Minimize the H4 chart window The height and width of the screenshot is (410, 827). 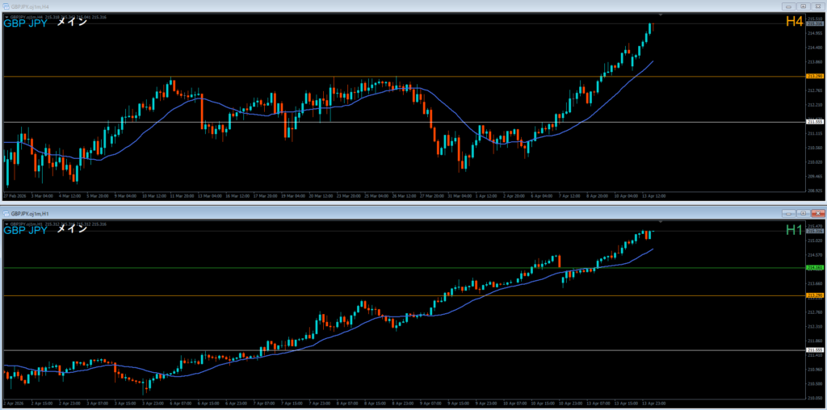[788, 6]
